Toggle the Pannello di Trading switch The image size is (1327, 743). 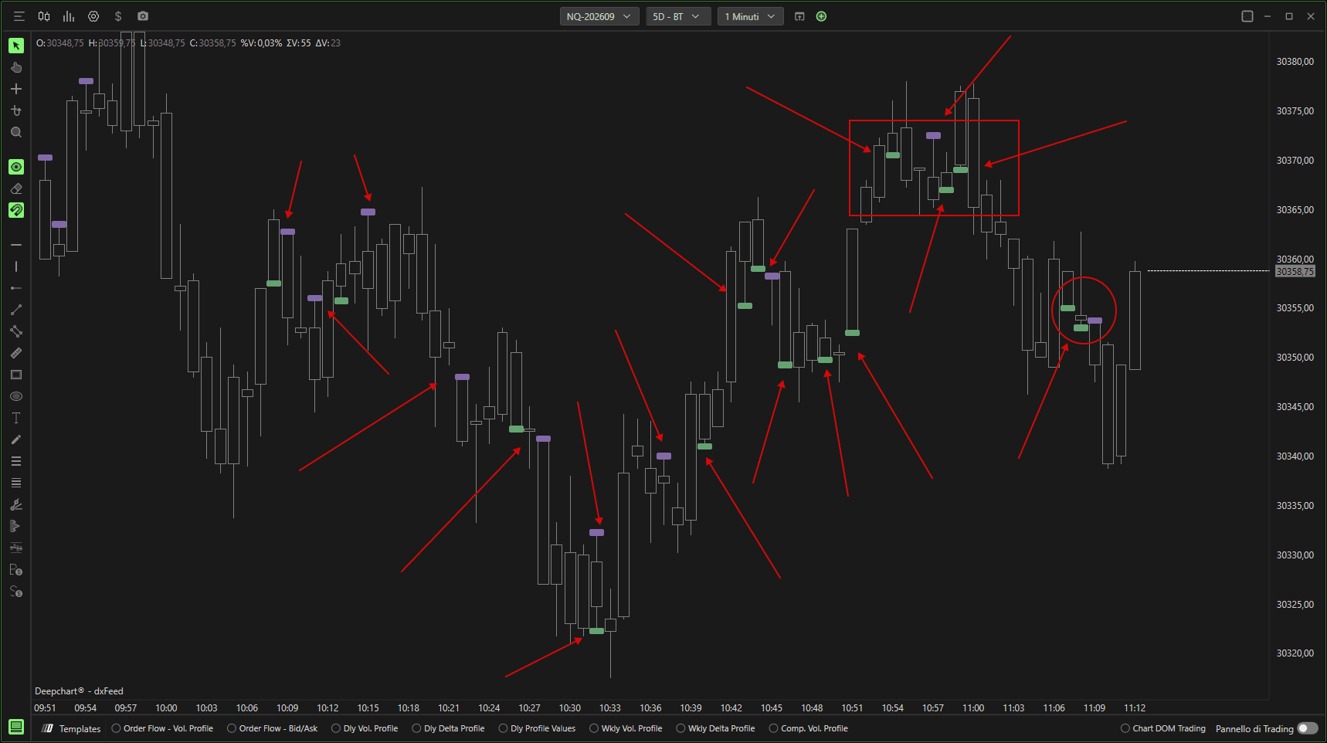1307,728
